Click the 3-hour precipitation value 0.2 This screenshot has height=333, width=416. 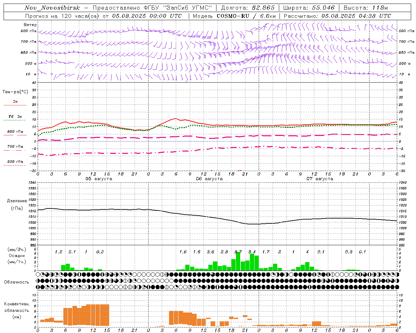pyautogui.click(x=100, y=252)
